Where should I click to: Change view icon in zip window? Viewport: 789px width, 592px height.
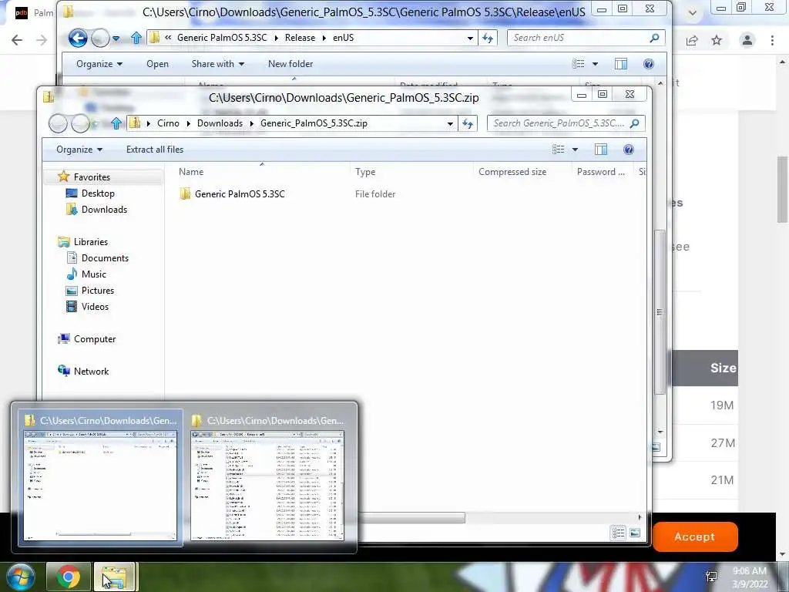pos(559,150)
